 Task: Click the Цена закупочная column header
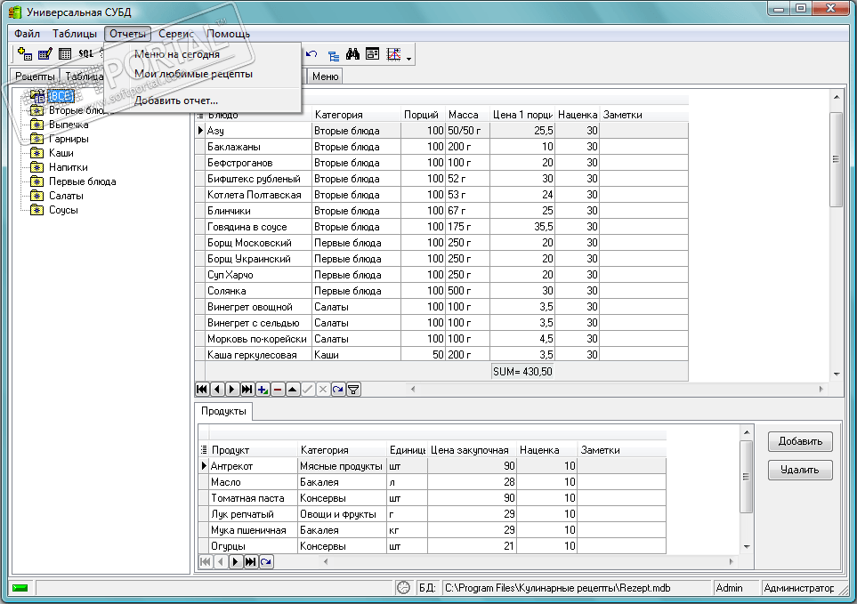pos(472,450)
